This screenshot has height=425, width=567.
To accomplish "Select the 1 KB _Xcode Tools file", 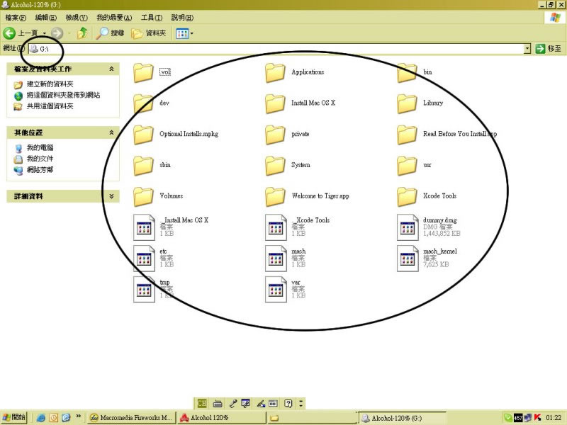I will (276, 227).
